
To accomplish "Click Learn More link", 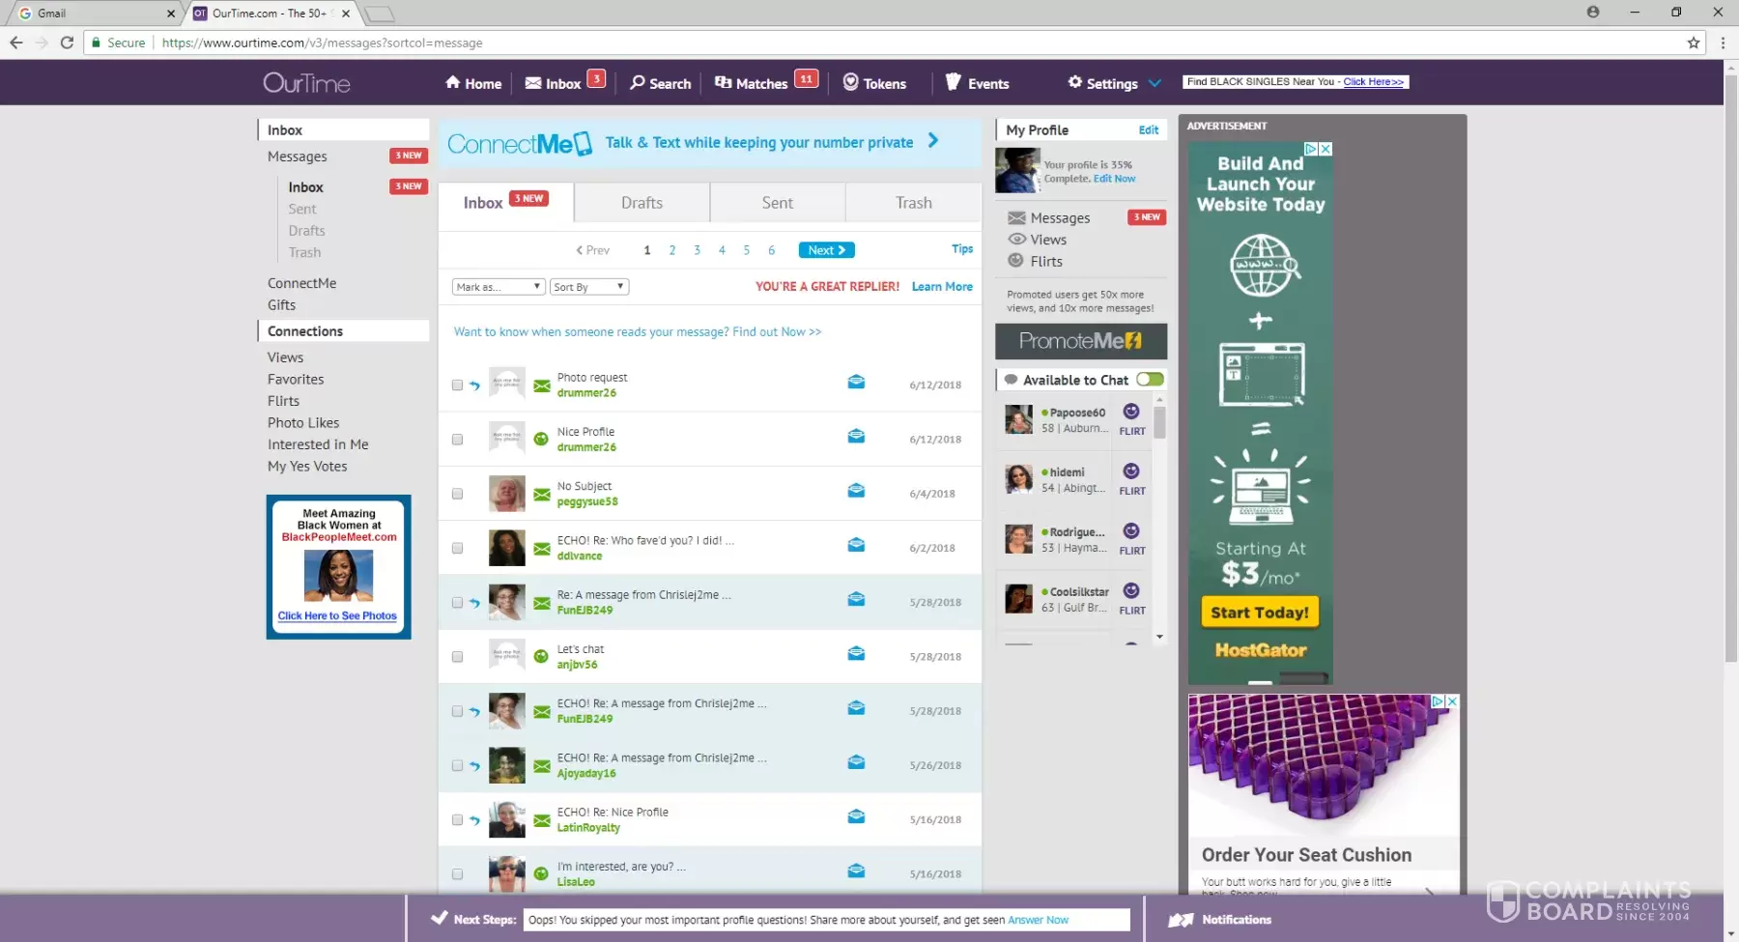I will click(942, 287).
